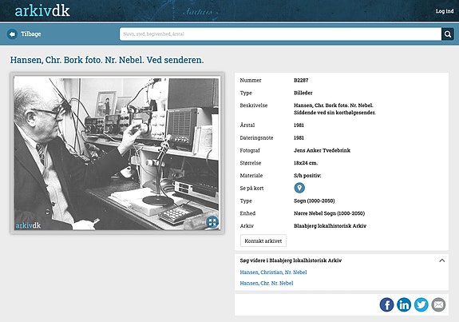Open the Hansen, Chr. Nr. Nebel link
The image size is (459, 322).
[267, 283]
